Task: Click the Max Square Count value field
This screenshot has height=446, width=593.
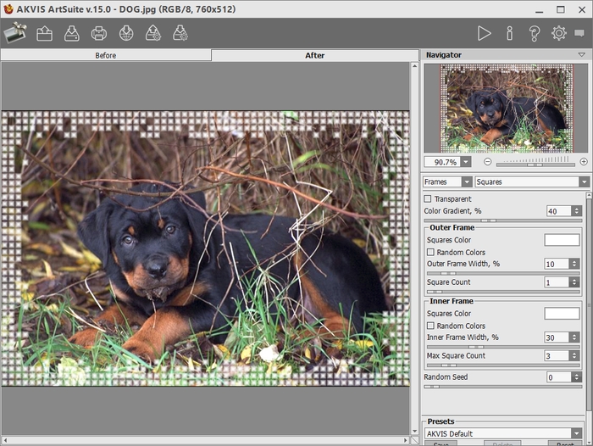Action: (557, 356)
